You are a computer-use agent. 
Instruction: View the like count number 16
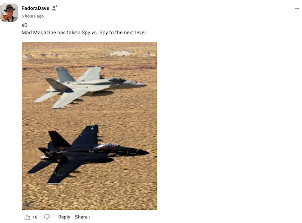click(35, 217)
